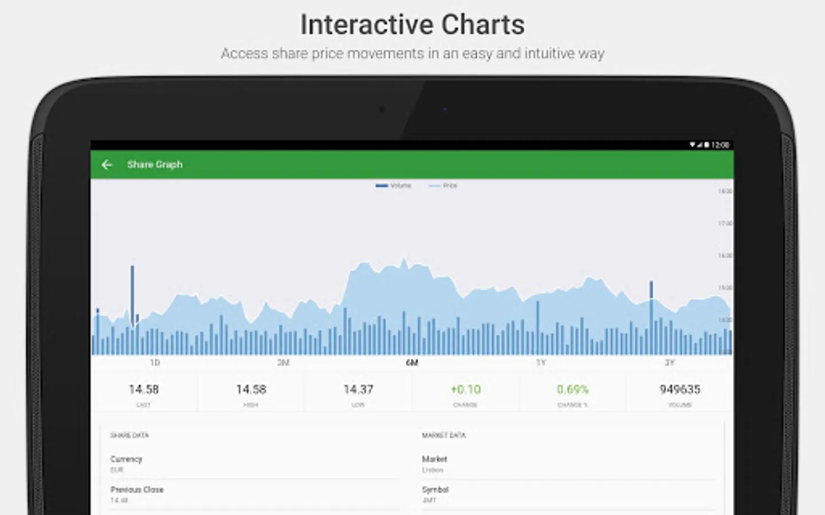Select the 3Y time range tab
The image size is (825, 515).
click(x=670, y=363)
